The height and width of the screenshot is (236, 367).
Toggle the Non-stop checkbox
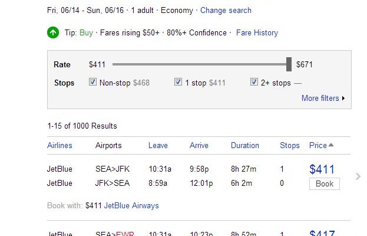[92, 83]
